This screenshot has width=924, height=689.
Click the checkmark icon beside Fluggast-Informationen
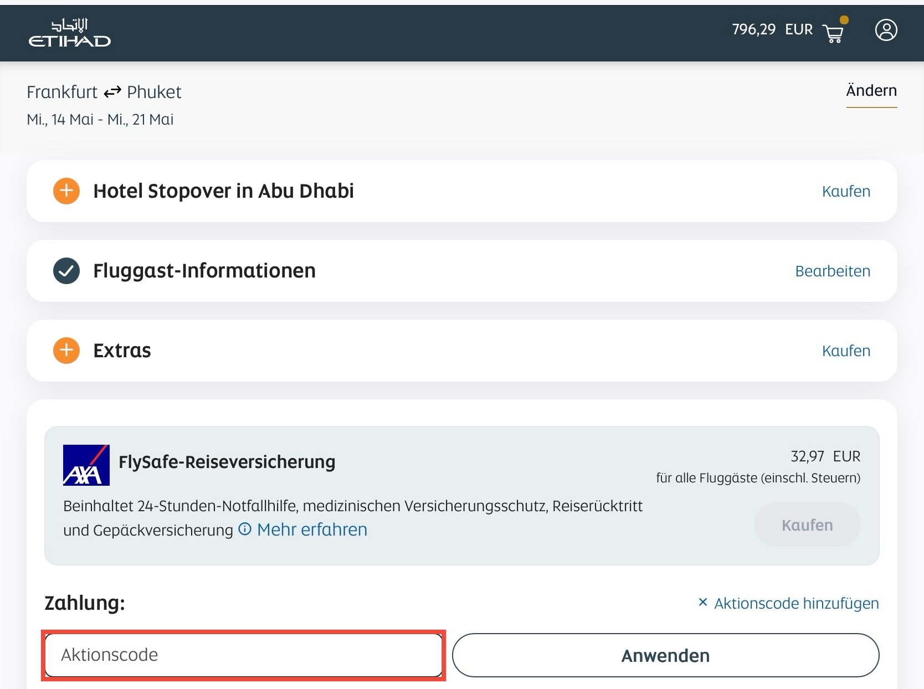coord(66,271)
